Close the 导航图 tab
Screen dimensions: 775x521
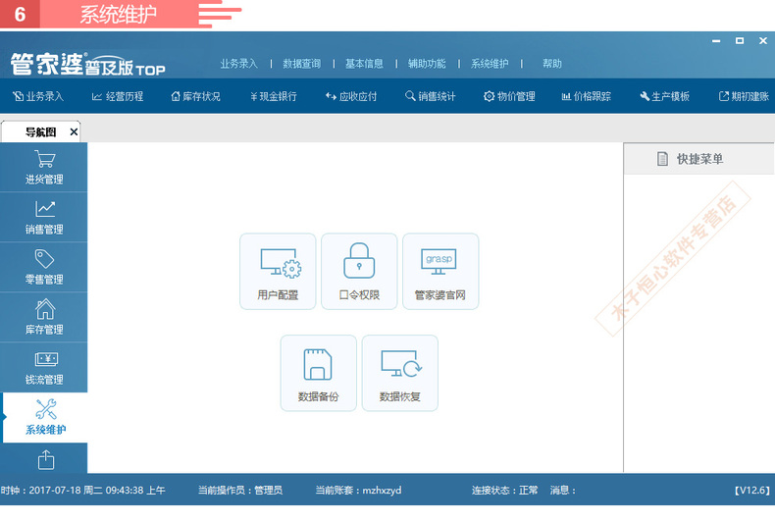coord(74,132)
